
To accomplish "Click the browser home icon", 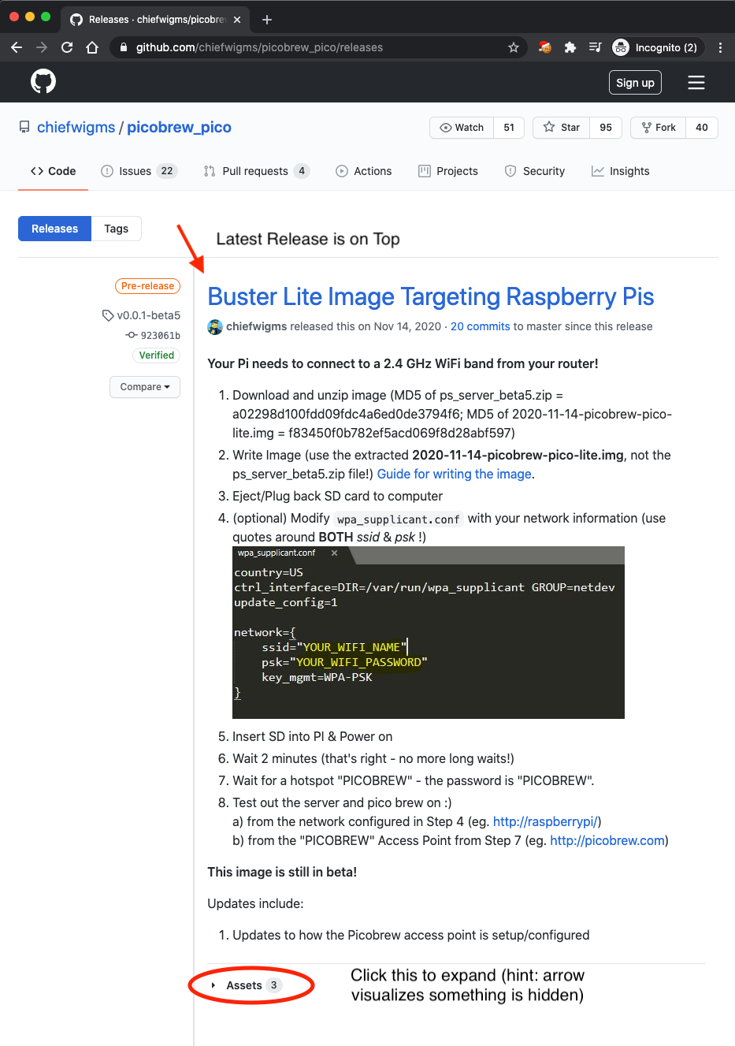I will coord(92,47).
